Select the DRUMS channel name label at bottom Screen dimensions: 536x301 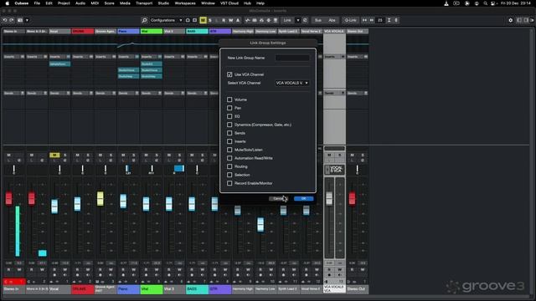coord(83,289)
